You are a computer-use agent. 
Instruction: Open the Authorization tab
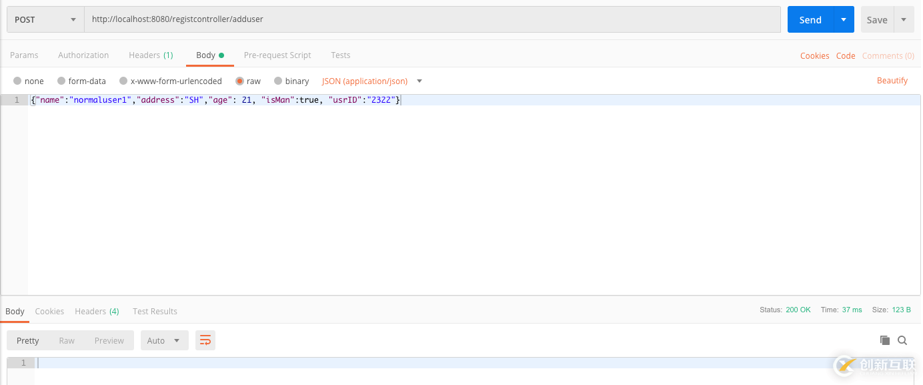83,55
